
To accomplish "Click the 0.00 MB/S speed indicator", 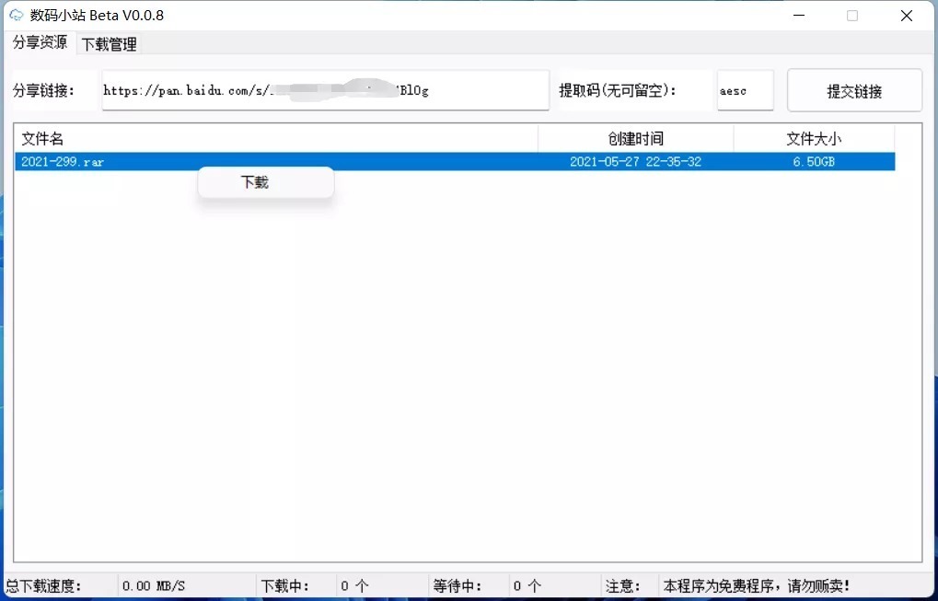I will (154, 586).
